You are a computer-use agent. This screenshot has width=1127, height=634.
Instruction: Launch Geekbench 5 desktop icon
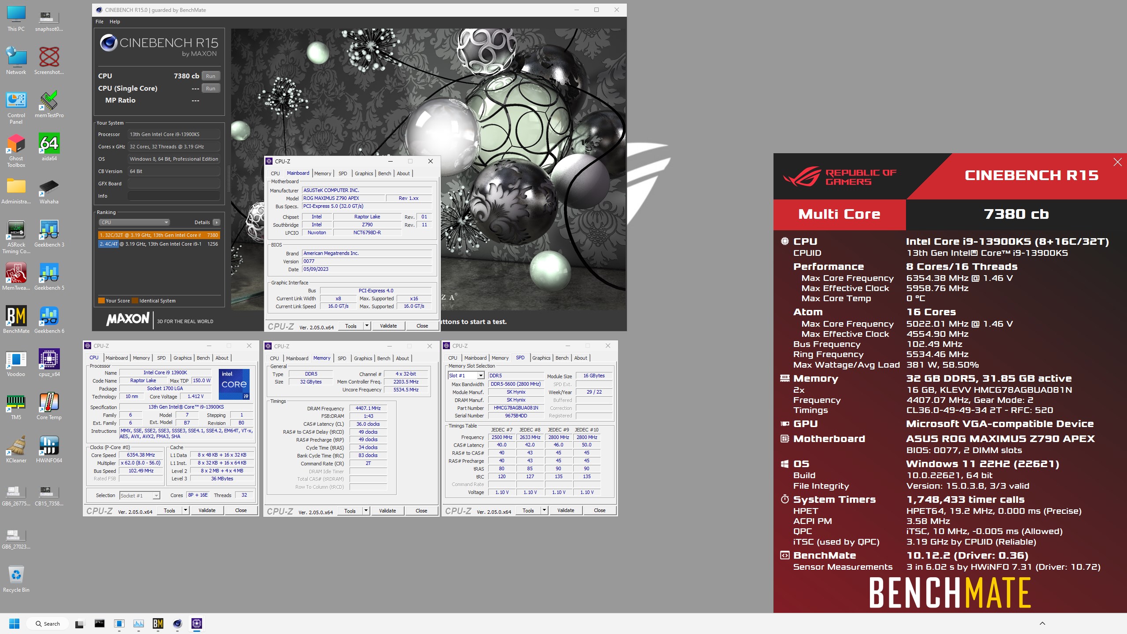(49, 277)
